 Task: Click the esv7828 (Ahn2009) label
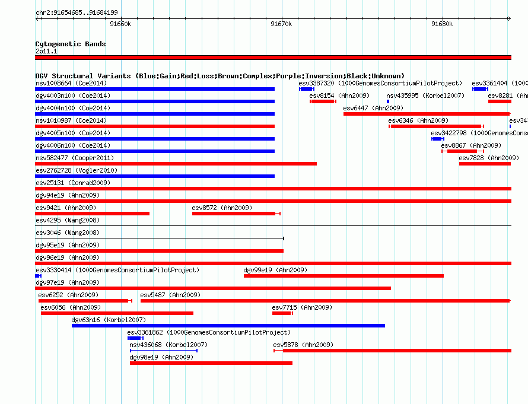(x=489, y=158)
